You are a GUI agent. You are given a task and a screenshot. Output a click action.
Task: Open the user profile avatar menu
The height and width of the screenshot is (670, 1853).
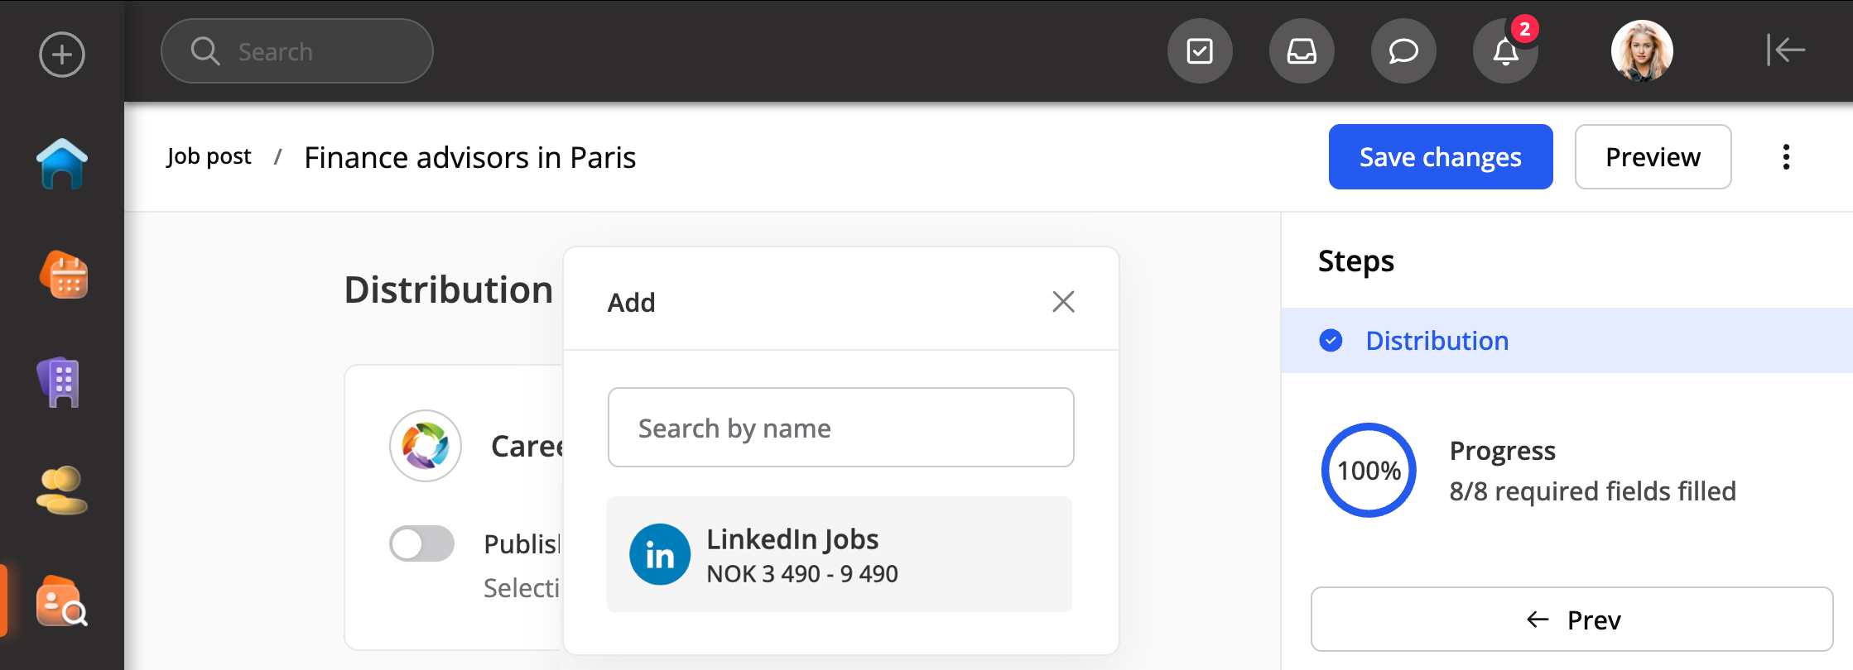(1642, 51)
